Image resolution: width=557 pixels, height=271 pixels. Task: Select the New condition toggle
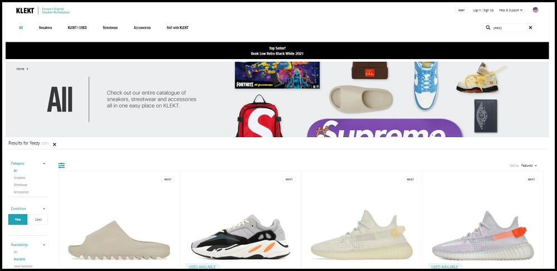18,220
